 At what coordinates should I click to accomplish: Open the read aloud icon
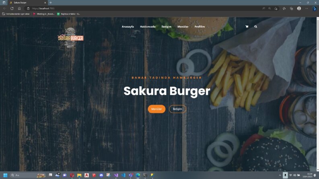coord(263,8)
